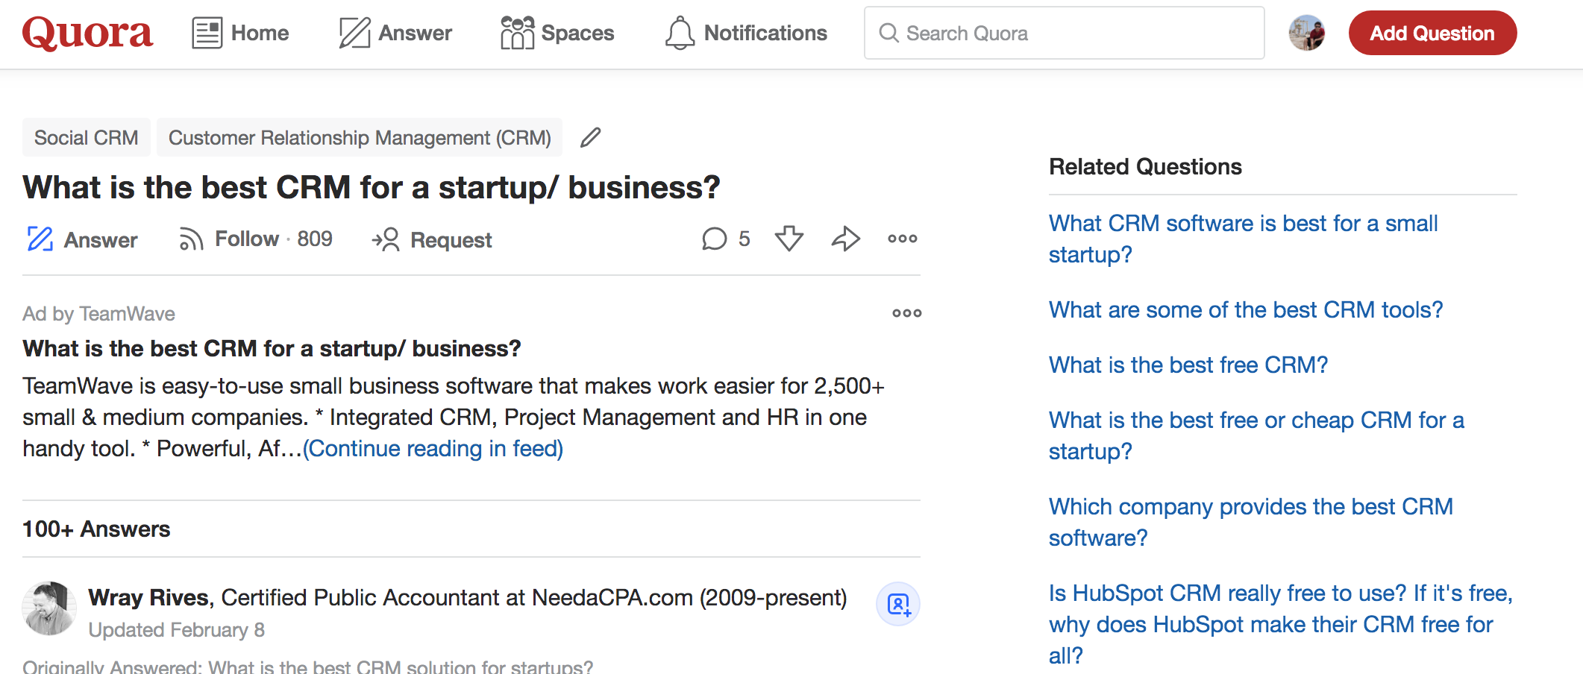This screenshot has height=674, width=1583.
Task: Click the Search Quora field
Action: tap(1064, 33)
